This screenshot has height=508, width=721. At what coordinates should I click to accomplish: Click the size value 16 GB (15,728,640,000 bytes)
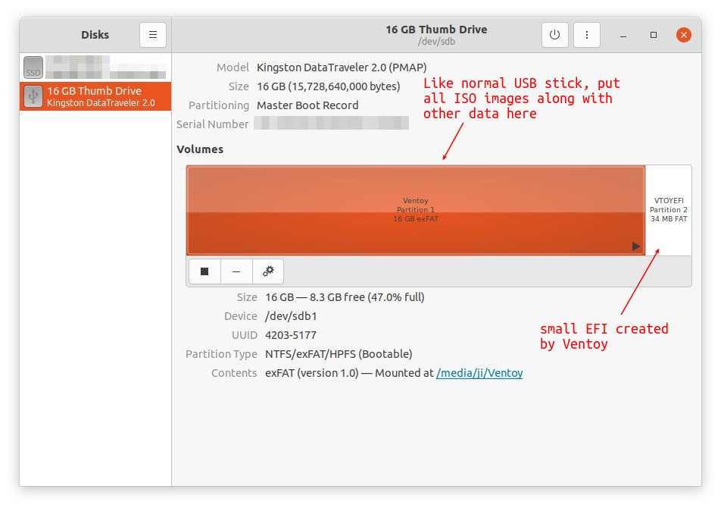pyautogui.click(x=329, y=86)
